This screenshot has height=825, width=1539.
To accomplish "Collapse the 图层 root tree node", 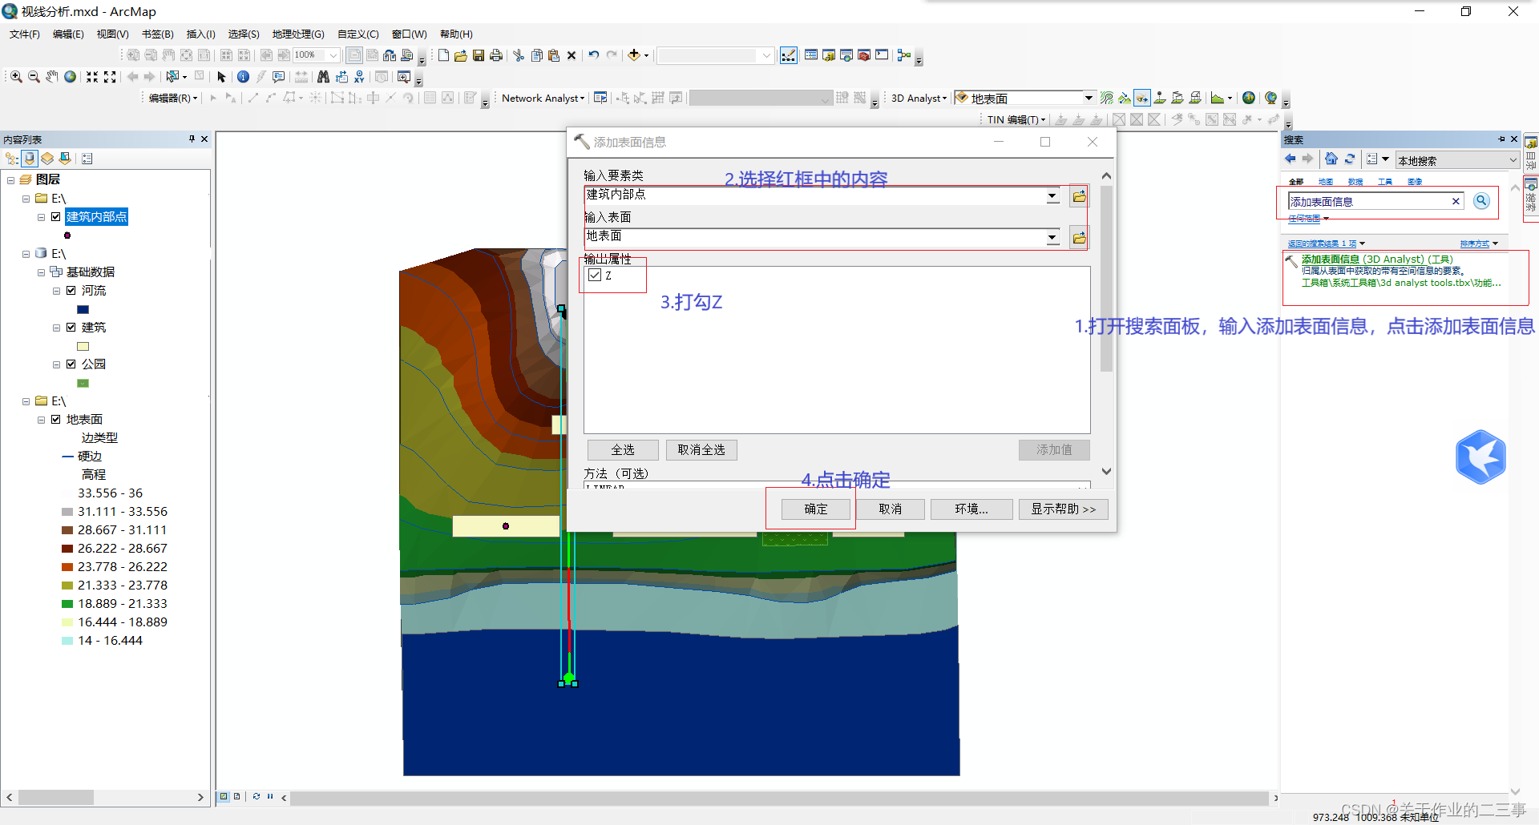I will (x=11, y=179).
